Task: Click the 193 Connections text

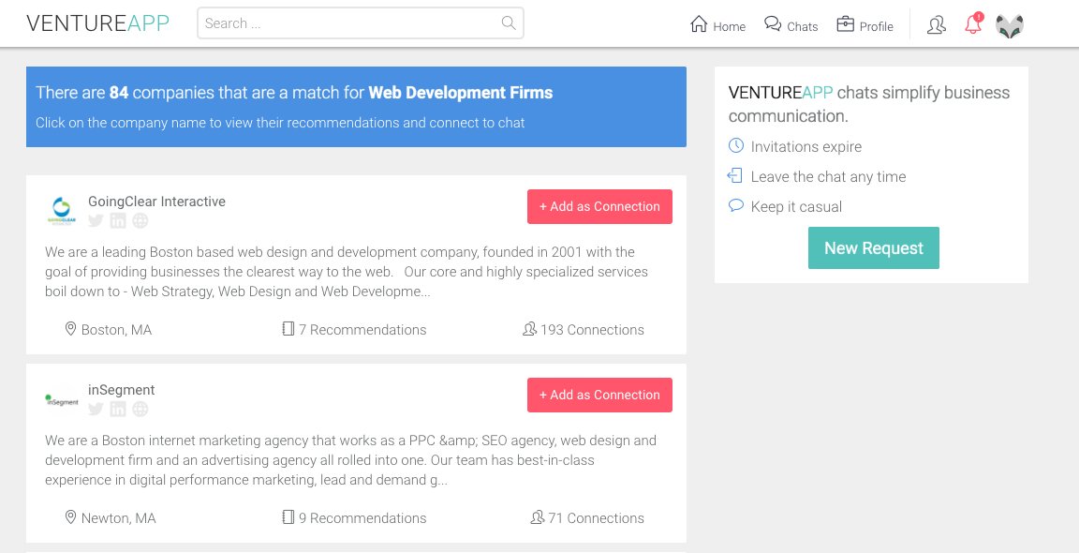Action: click(x=593, y=330)
